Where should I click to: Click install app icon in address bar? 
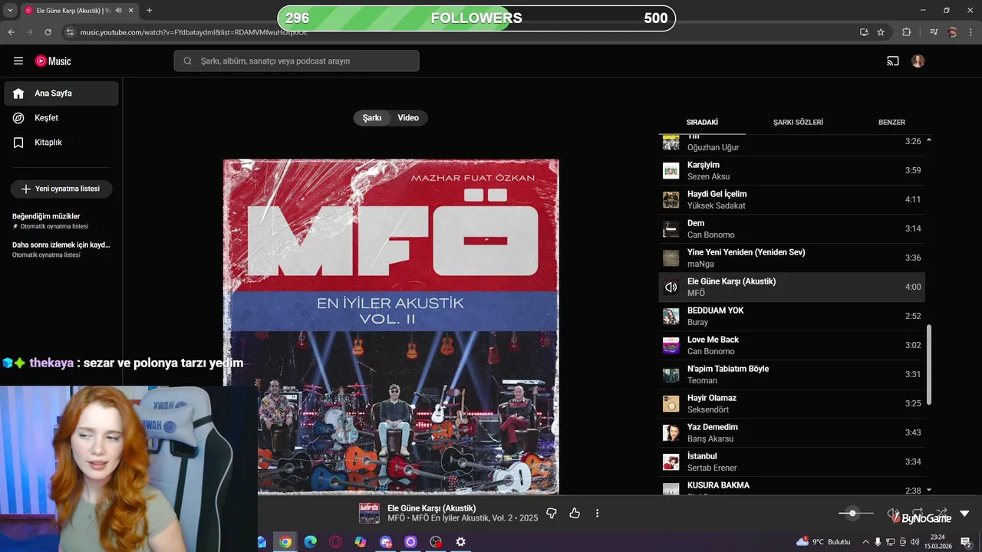(864, 32)
